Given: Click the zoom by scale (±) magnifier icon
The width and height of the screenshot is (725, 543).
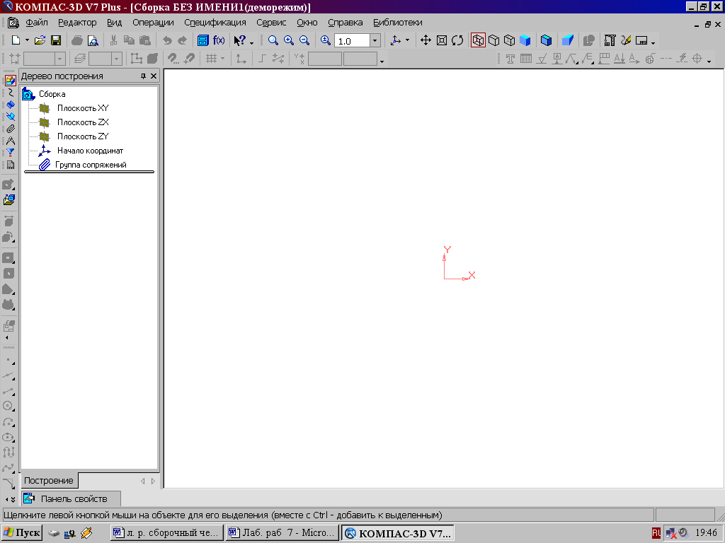Looking at the screenshot, I should 326,40.
